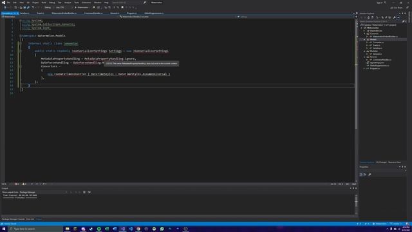412x232 pixels.
Task: Toggle Word Wrap in the Output panel
Action: pyautogui.click(x=89, y=192)
